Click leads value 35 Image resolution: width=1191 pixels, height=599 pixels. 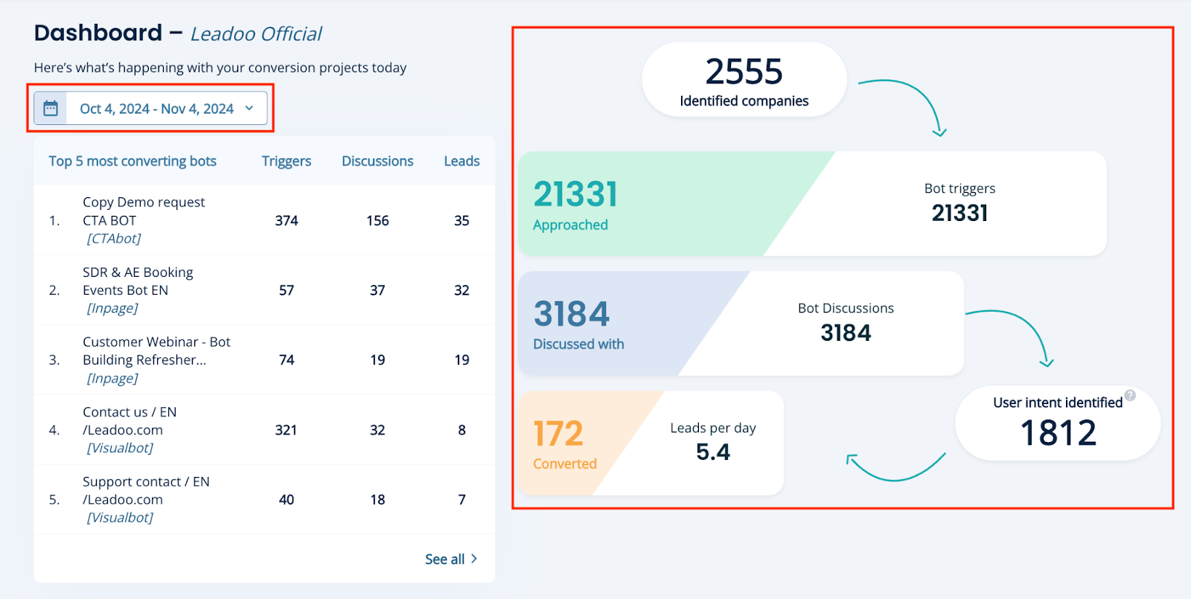[462, 220]
